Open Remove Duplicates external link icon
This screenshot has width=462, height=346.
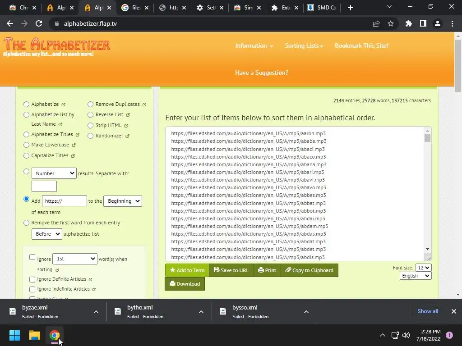(144, 105)
